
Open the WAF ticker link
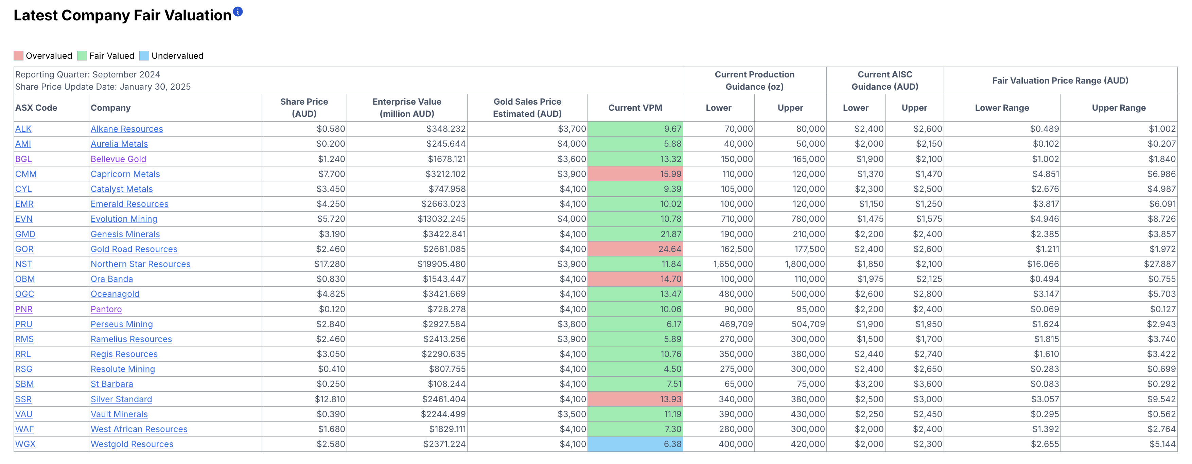coord(24,429)
